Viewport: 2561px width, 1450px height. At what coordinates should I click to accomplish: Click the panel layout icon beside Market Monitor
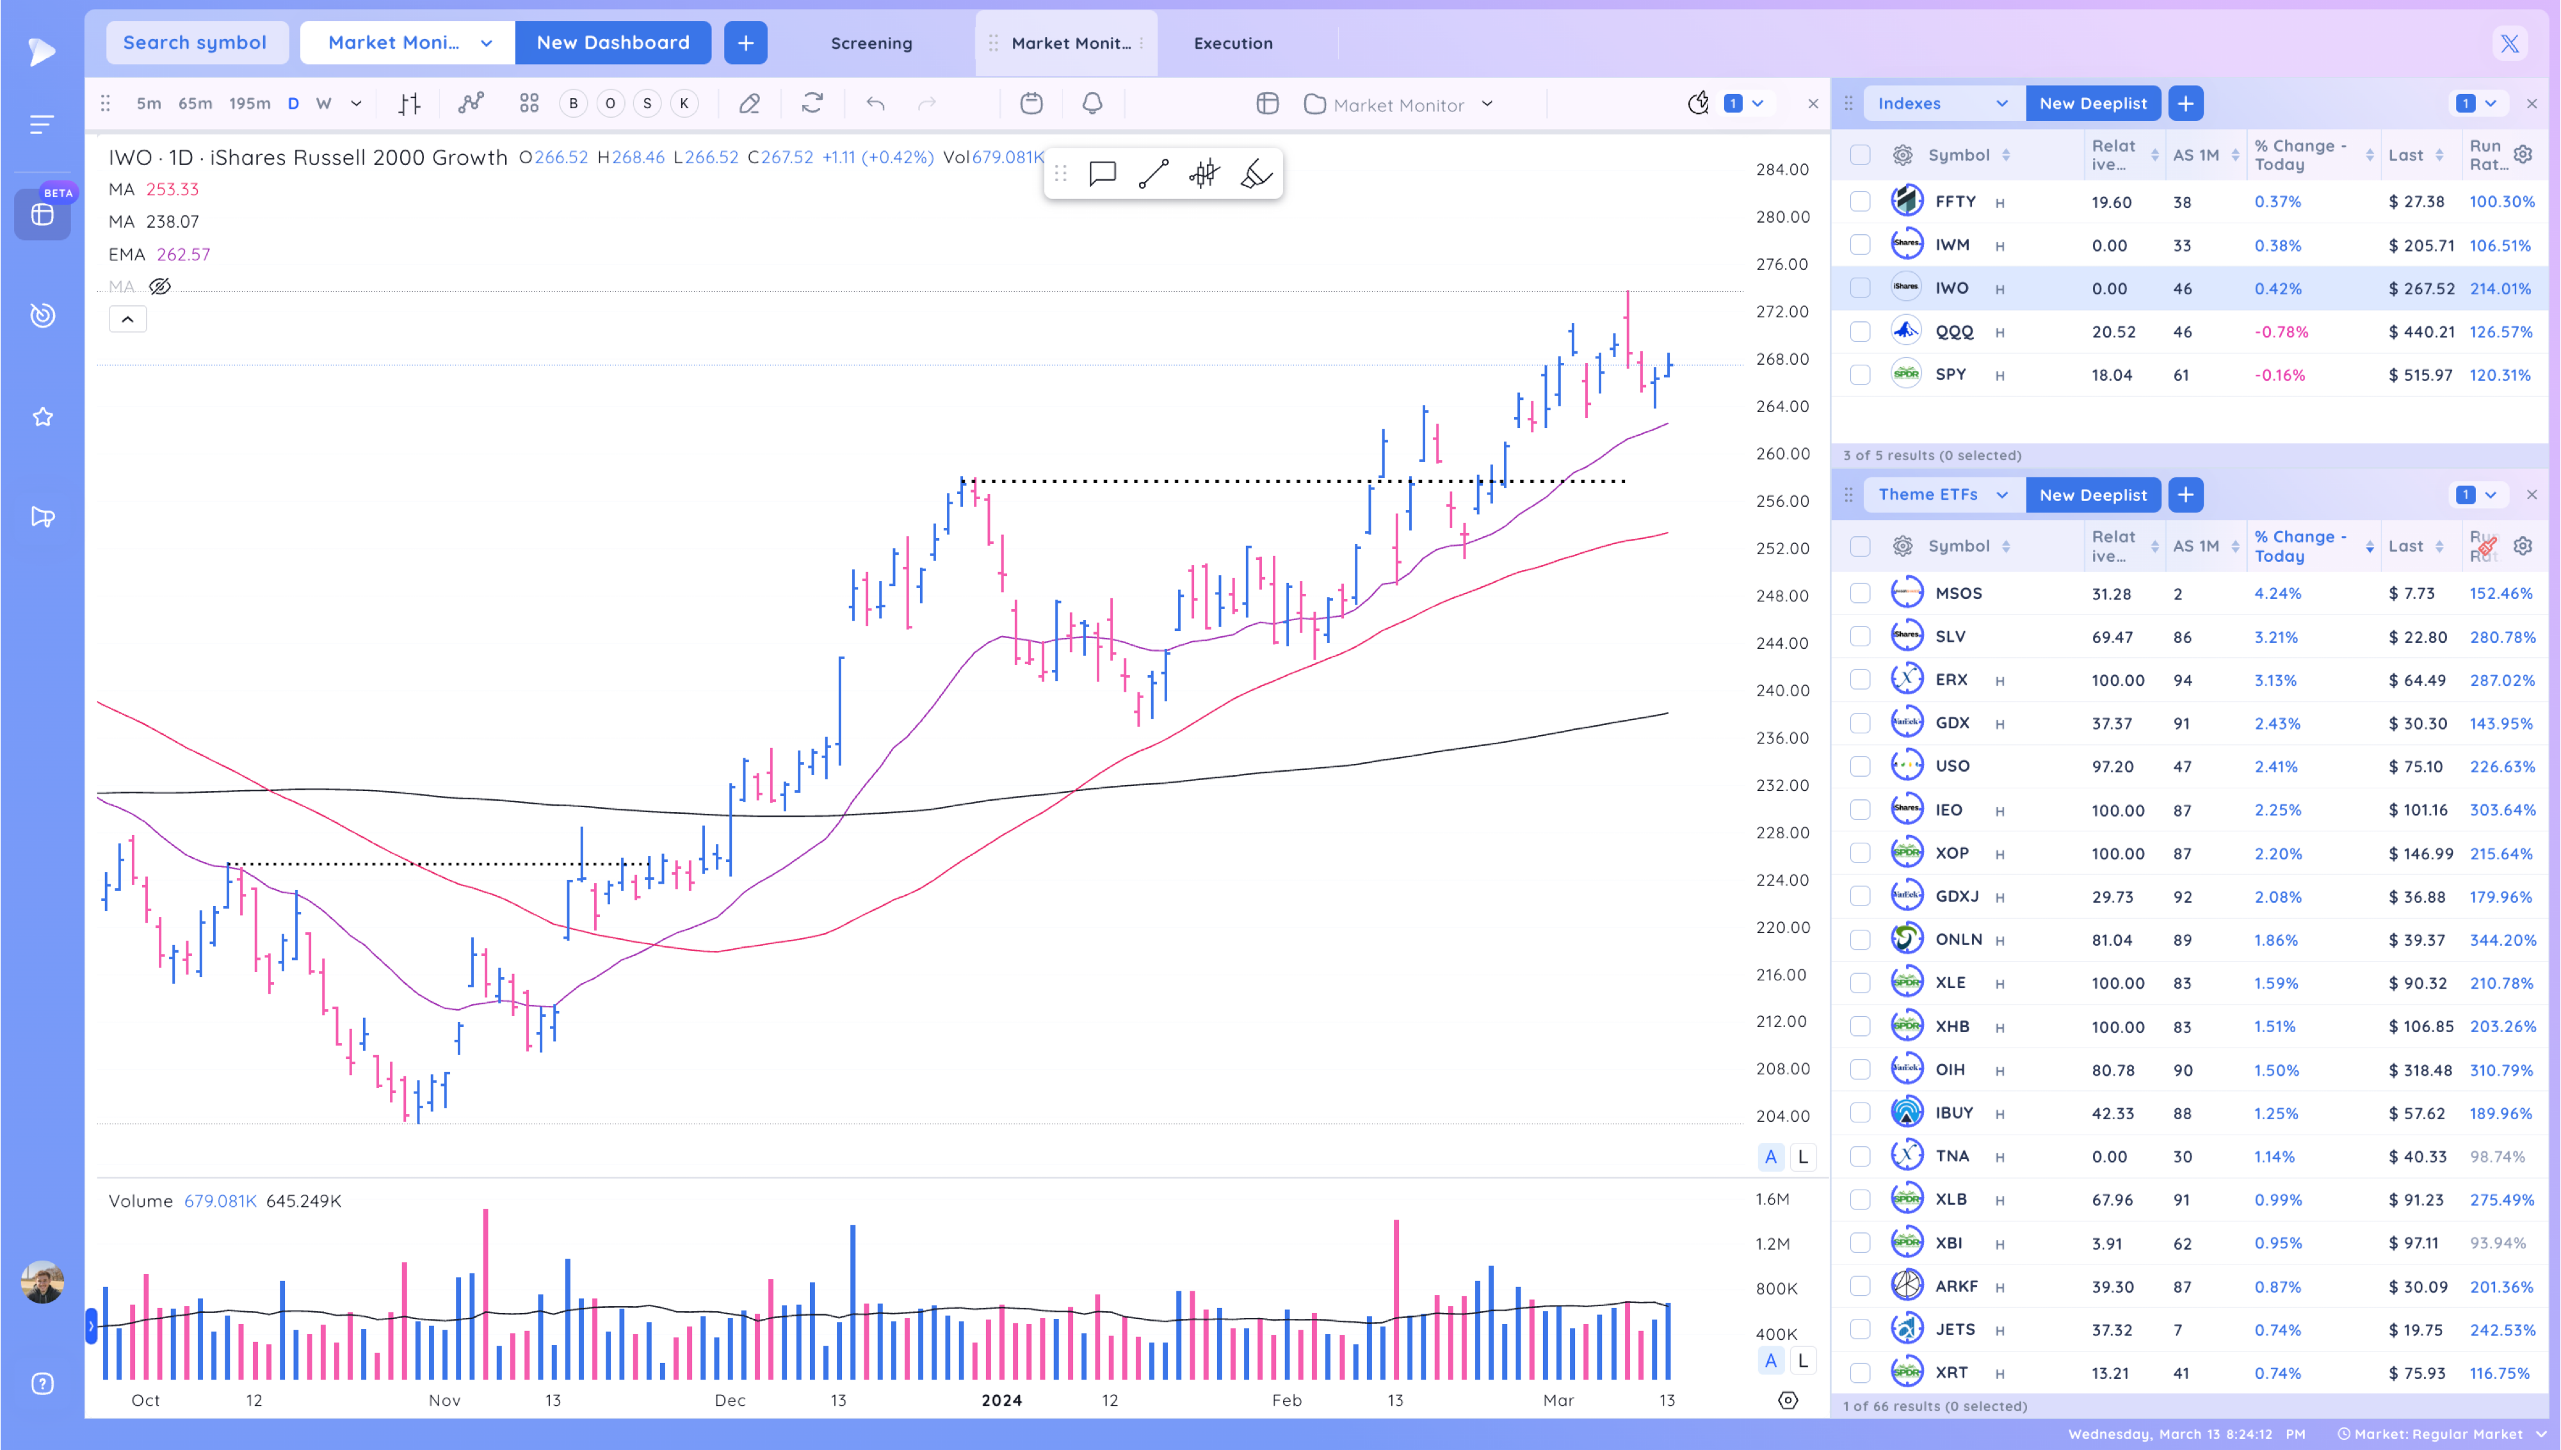pyautogui.click(x=1267, y=104)
